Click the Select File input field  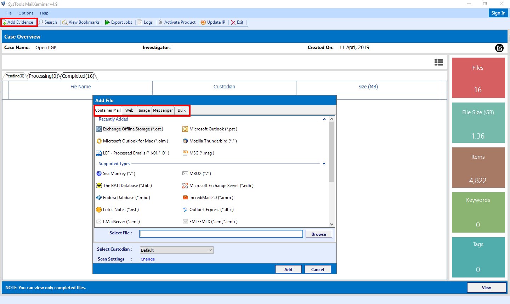click(221, 234)
